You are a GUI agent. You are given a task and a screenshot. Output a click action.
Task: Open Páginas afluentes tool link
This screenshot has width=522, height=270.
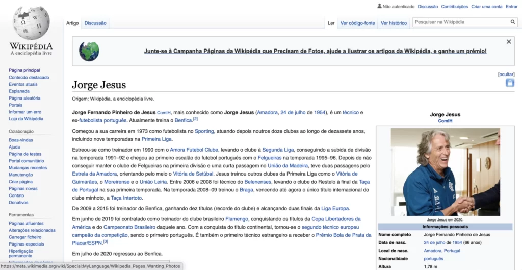pos(26,224)
